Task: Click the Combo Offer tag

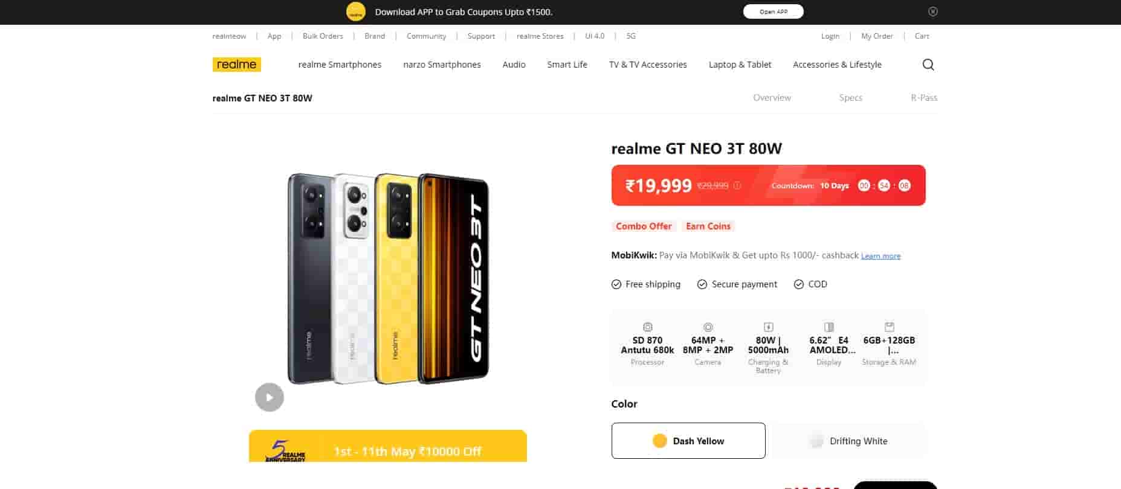Action: pyautogui.click(x=644, y=226)
